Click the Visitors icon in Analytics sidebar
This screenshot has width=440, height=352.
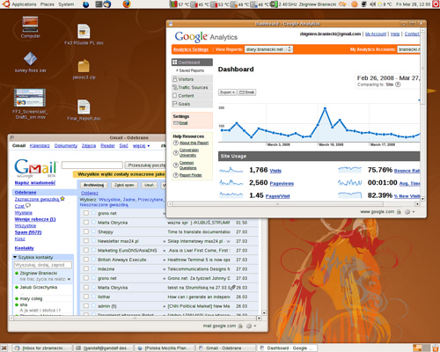(175, 79)
